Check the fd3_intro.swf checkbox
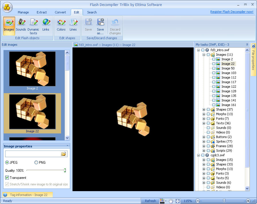This screenshot has height=204, width=257. (x=203, y=50)
